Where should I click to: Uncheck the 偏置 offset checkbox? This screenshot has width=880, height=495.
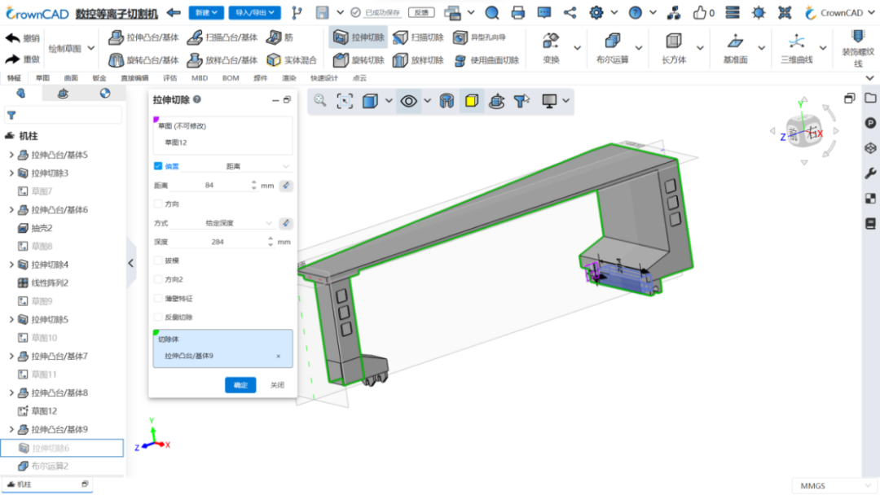click(x=158, y=166)
